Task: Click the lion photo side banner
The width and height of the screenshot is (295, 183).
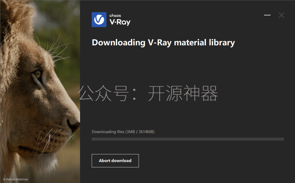Action: [x=40, y=91]
